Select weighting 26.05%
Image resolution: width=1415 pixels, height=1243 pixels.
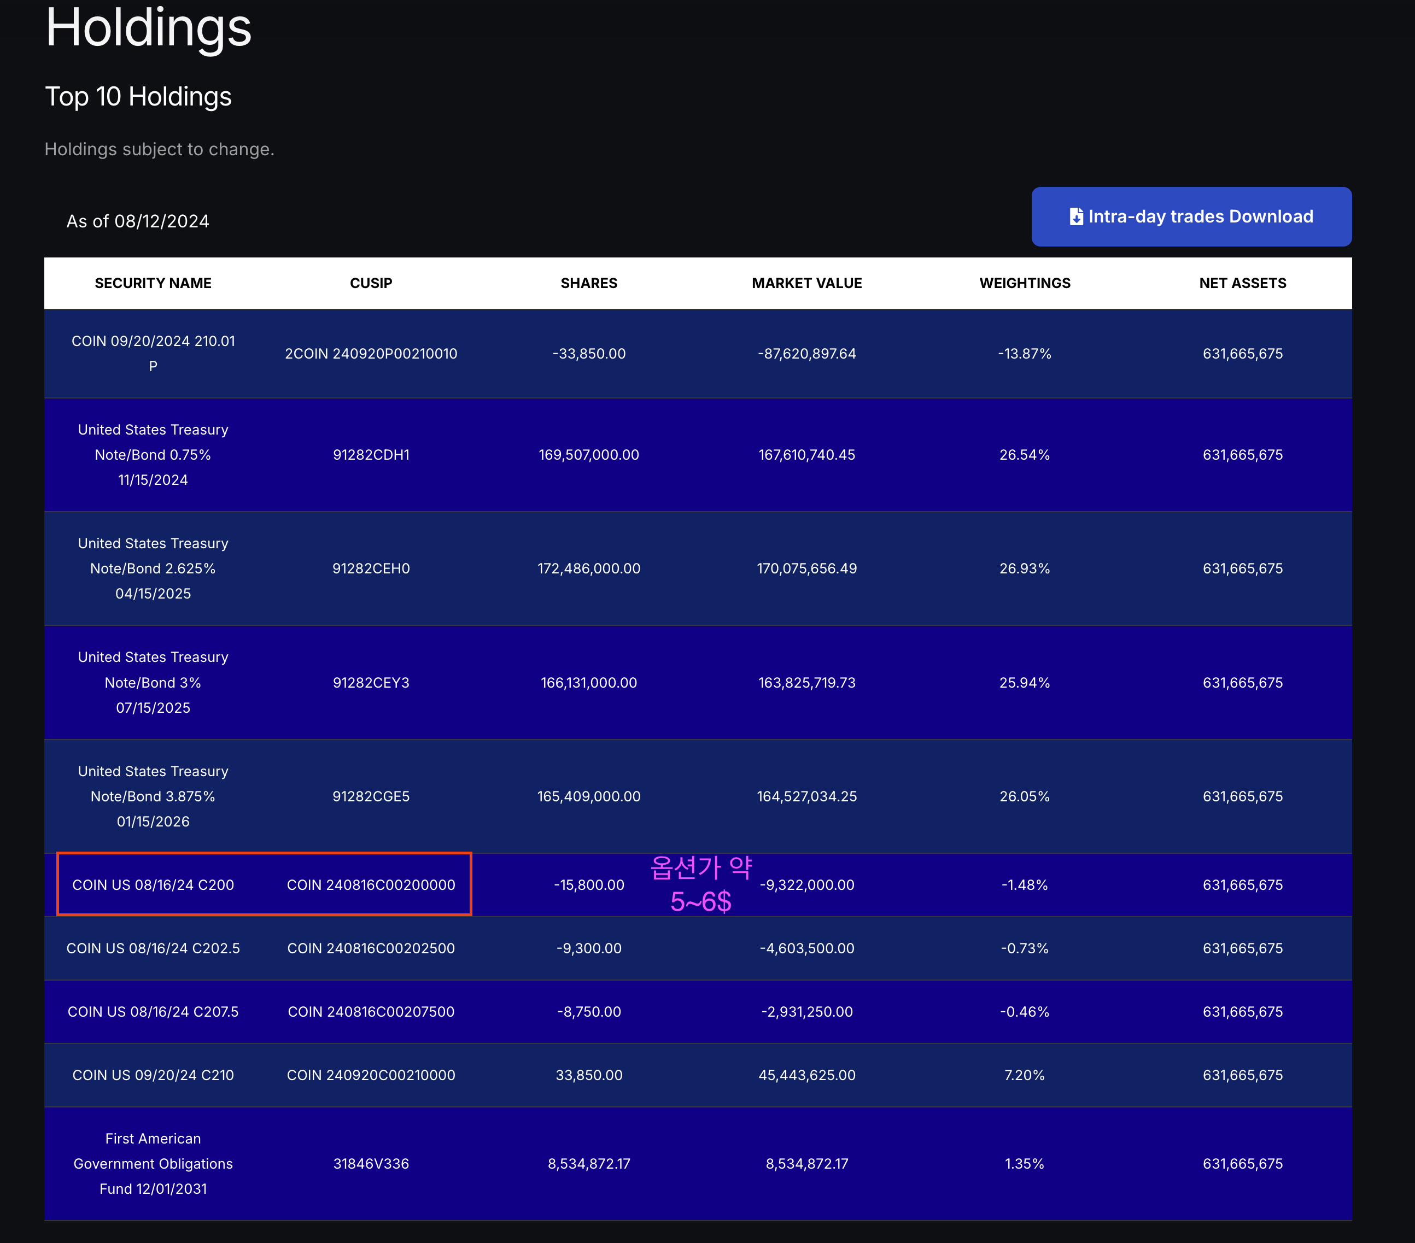(x=1025, y=796)
